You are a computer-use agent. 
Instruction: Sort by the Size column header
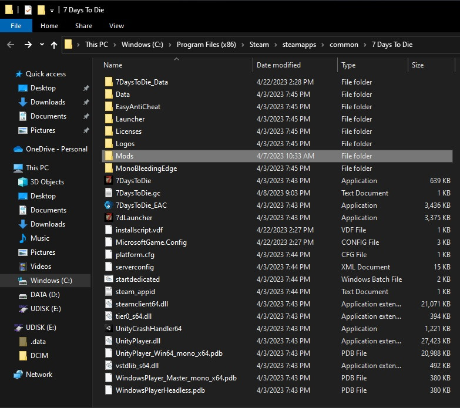pyautogui.click(x=418, y=65)
